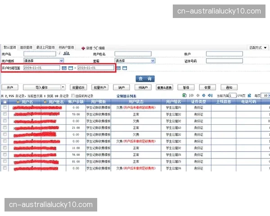Open the 用户模板 dropdown

pos(44,61)
